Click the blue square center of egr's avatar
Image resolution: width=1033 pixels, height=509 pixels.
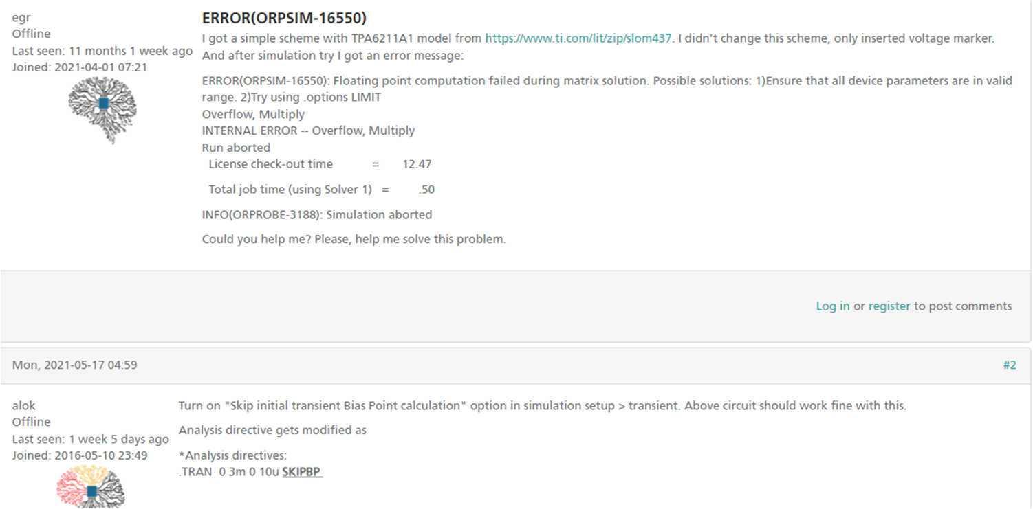point(102,103)
